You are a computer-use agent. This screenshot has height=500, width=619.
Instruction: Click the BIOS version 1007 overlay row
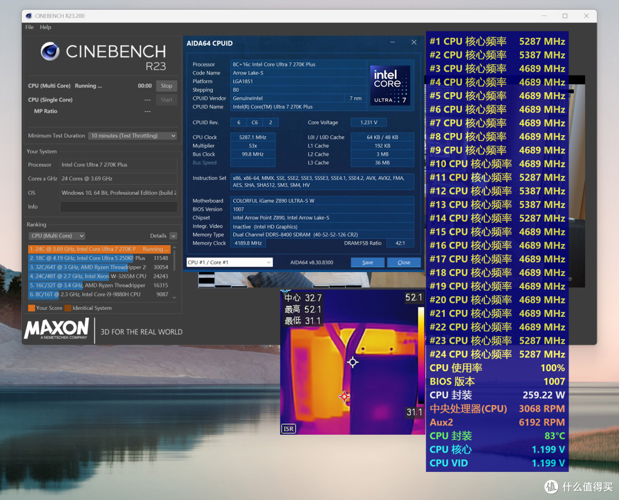point(497,381)
